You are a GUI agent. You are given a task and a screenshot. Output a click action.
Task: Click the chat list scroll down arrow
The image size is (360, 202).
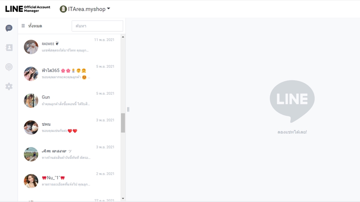[x=123, y=199]
